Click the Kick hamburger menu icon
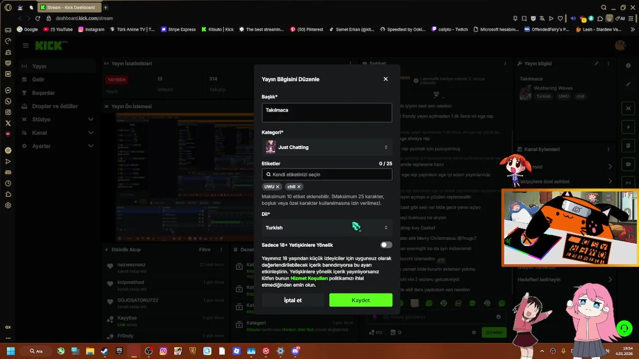 point(25,45)
